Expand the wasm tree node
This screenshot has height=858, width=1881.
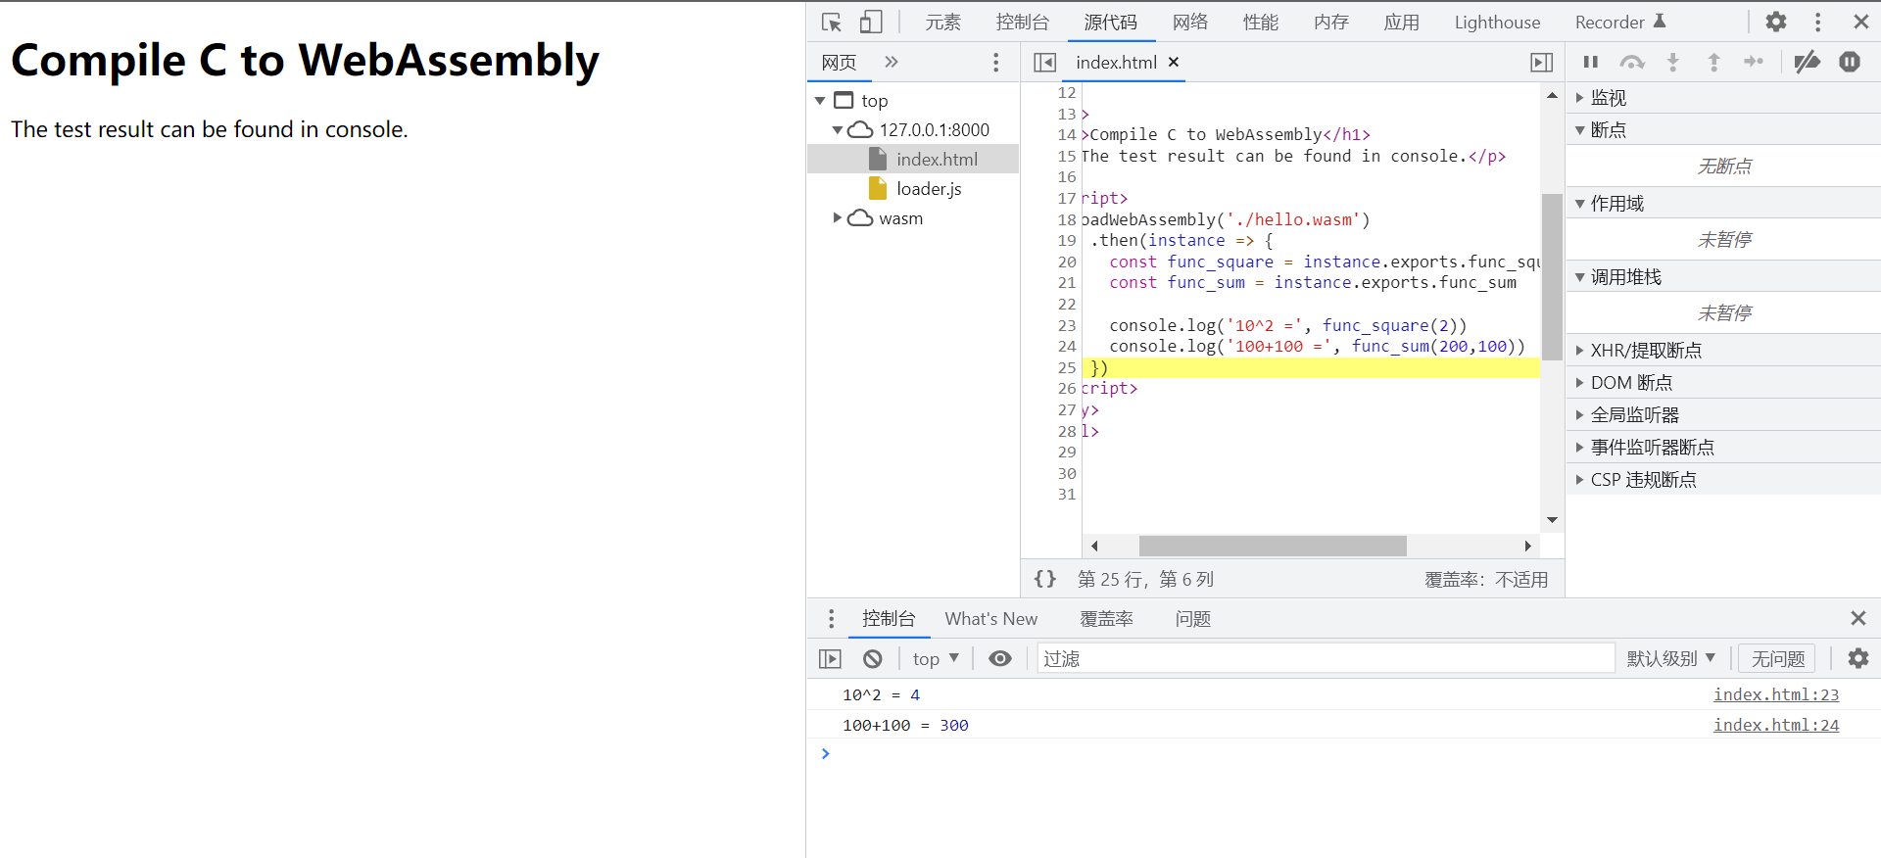[838, 218]
